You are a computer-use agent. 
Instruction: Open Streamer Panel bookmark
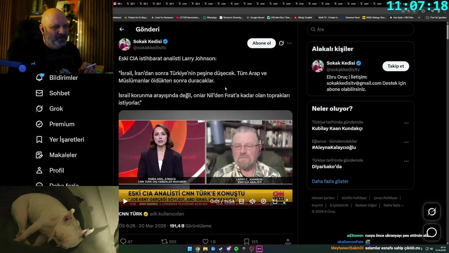[x=350, y=18]
